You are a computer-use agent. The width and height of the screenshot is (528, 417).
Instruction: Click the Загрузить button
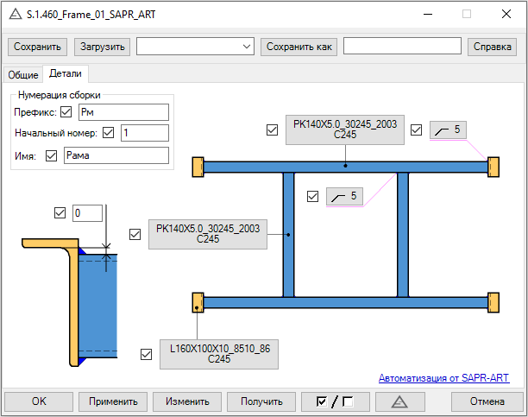coord(102,47)
